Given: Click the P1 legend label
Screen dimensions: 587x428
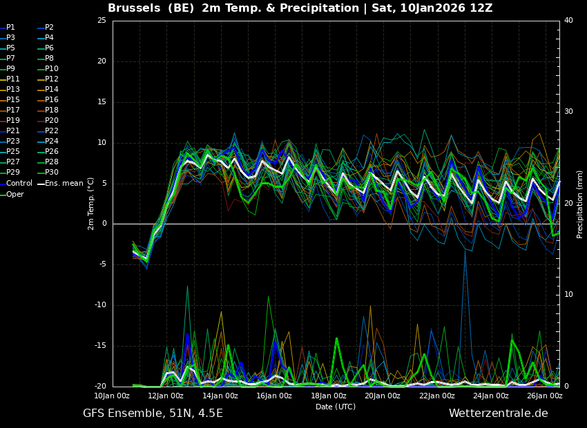Looking at the screenshot, I should (x=10, y=28).
